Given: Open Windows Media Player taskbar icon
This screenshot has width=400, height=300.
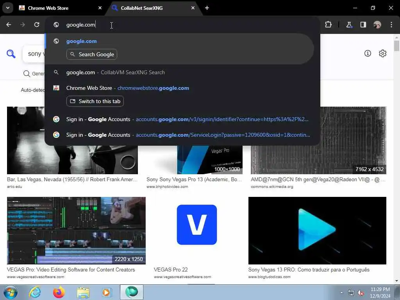Looking at the screenshot, I should [106, 292].
